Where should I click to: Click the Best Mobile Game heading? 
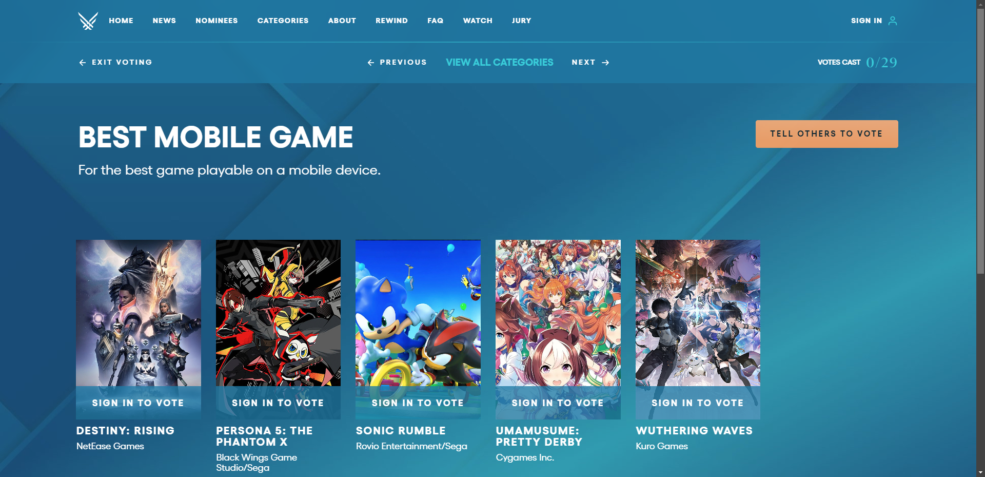point(215,137)
